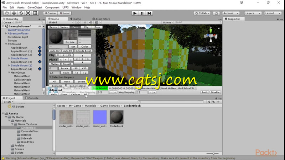The image size is (285, 160).
Task: Click the scene orientation gizmo
Action: pos(211,35)
